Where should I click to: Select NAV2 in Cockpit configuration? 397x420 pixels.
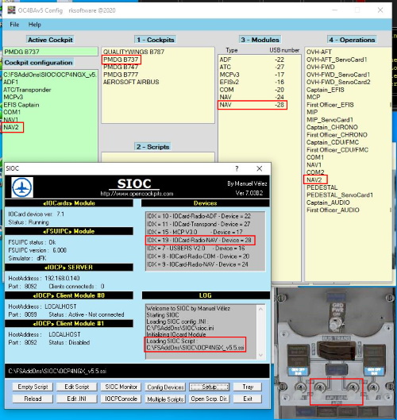coord(11,127)
